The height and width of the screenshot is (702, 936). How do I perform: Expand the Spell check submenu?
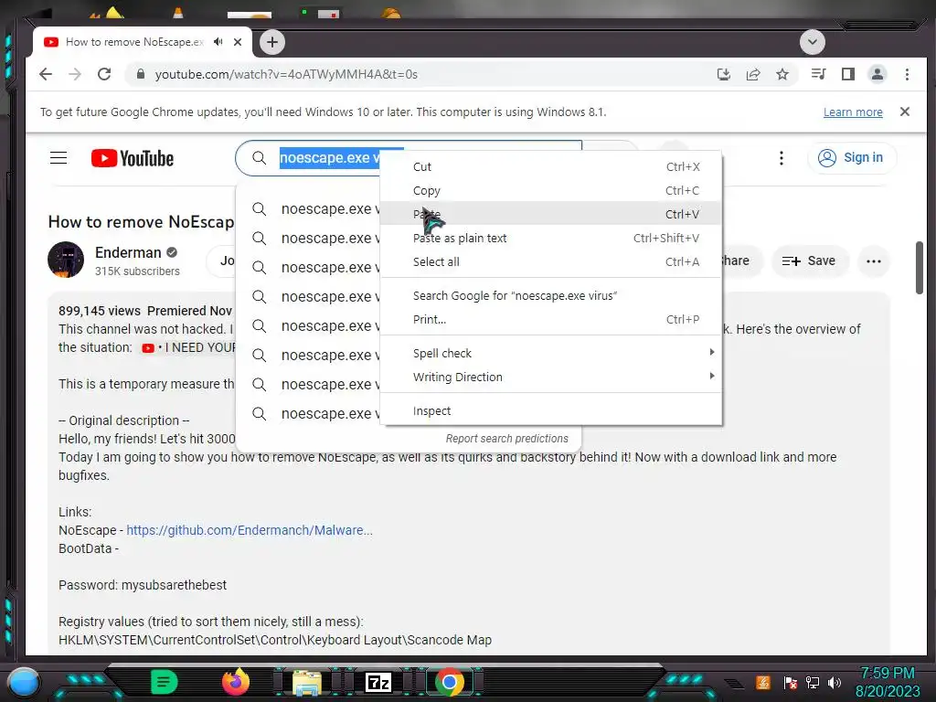550,353
